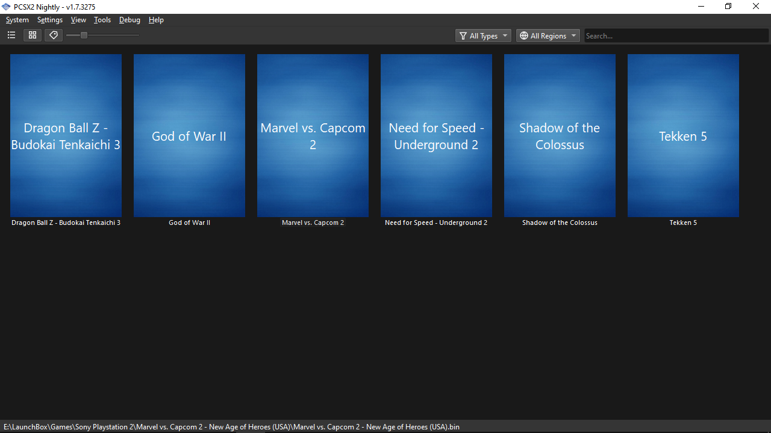Click the Need for Speed - Underground 2 caption

[436, 223]
